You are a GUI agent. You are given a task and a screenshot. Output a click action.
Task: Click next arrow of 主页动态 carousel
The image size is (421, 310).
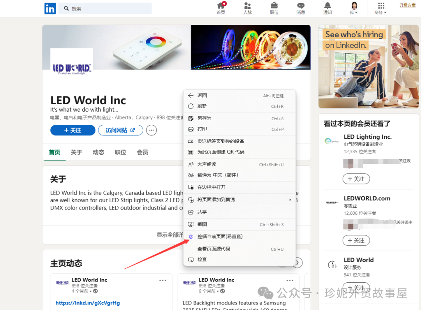pyautogui.click(x=297, y=263)
